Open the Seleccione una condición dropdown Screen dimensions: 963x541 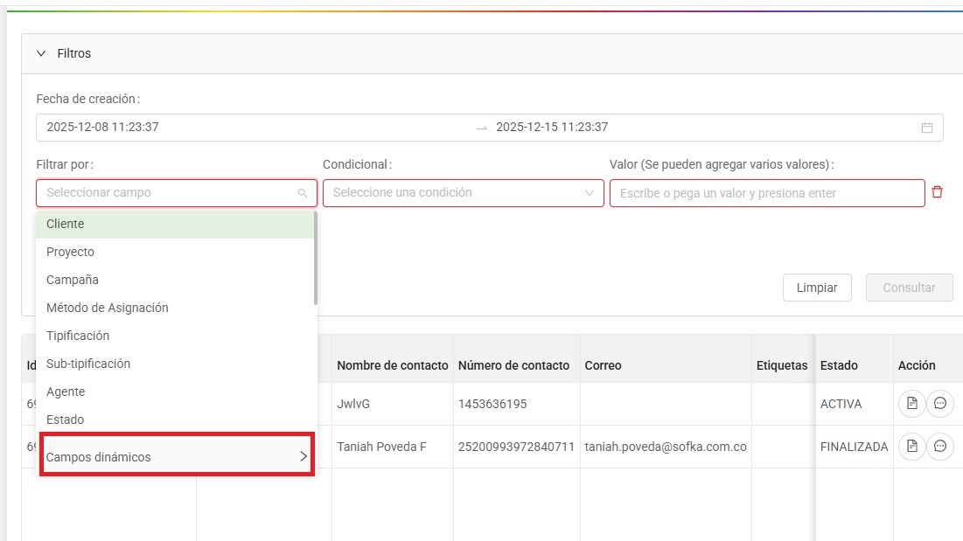point(463,193)
